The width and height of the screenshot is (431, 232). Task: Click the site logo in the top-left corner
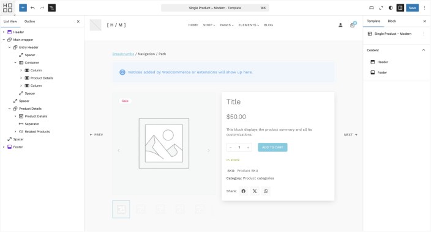pos(8,8)
